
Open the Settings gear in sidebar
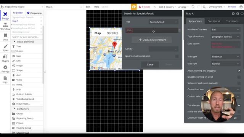pyautogui.click(x=5, y=67)
